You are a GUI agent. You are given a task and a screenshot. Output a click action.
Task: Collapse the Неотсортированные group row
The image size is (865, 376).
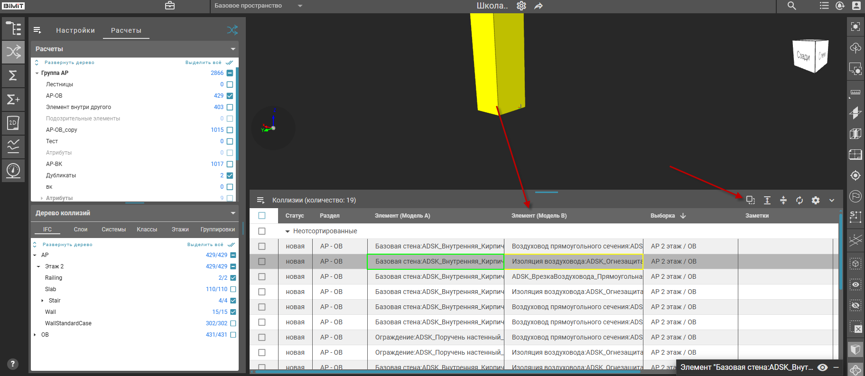click(287, 231)
